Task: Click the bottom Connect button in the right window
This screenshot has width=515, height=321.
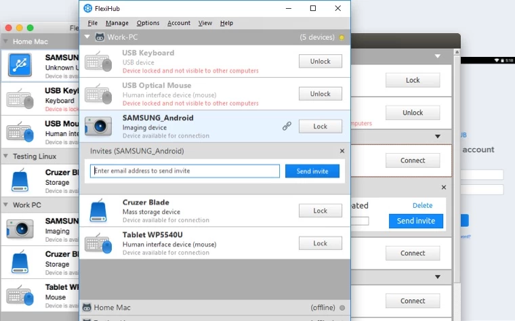Action: (x=413, y=301)
